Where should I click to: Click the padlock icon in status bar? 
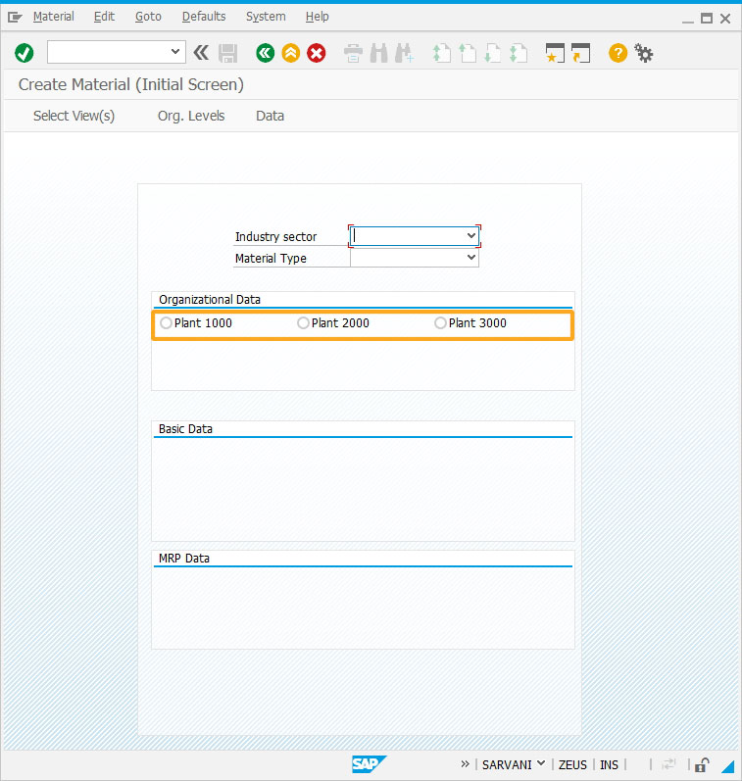[702, 764]
